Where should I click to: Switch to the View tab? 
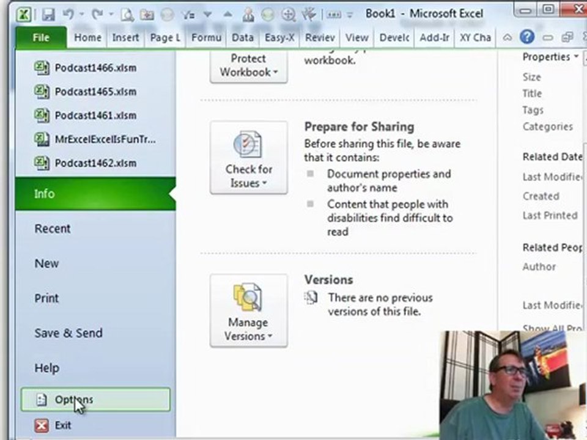[x=356, y=37]
